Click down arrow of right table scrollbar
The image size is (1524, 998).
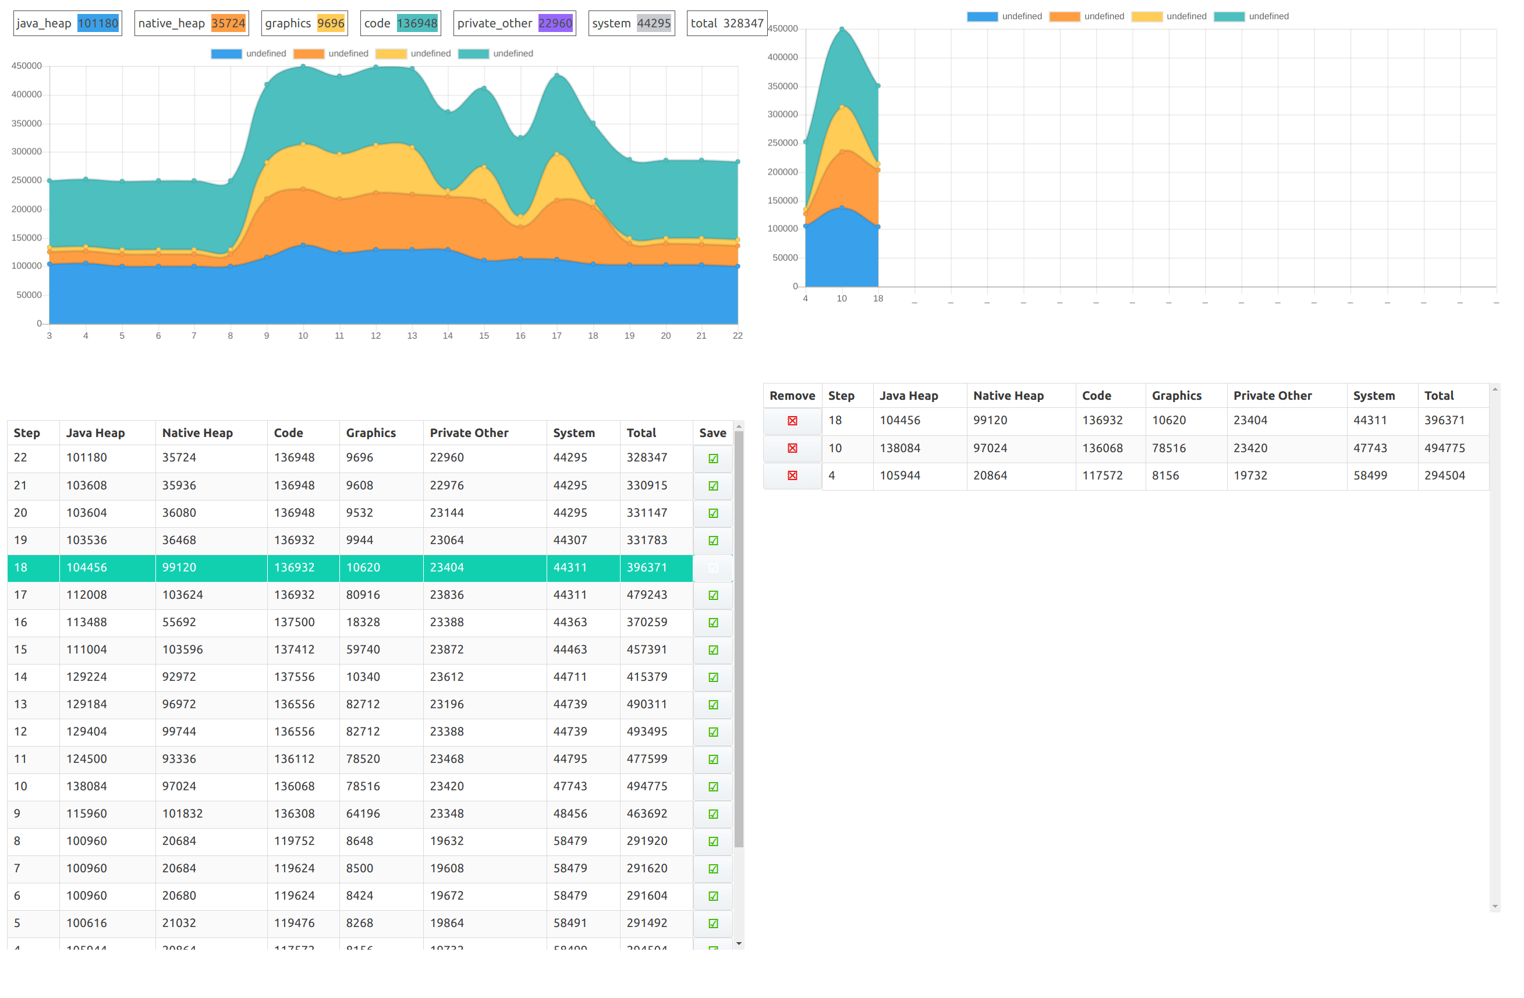point(1494,906)
